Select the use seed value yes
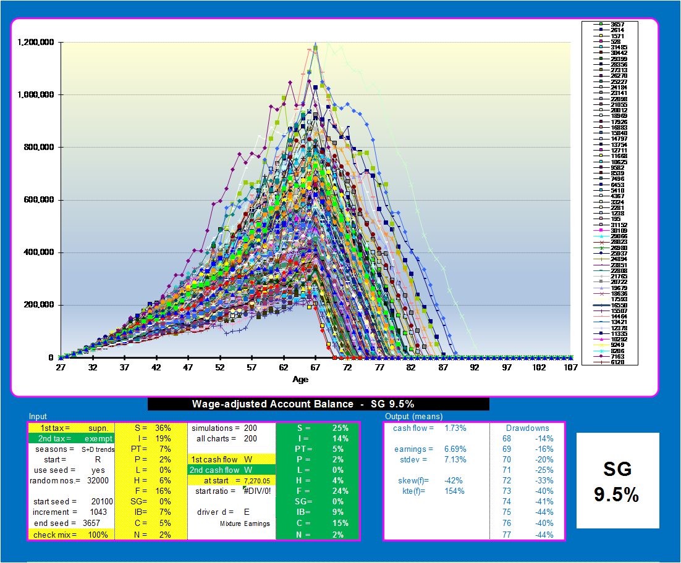This screenshot has width=681, height=563. (x=98, y=470)
